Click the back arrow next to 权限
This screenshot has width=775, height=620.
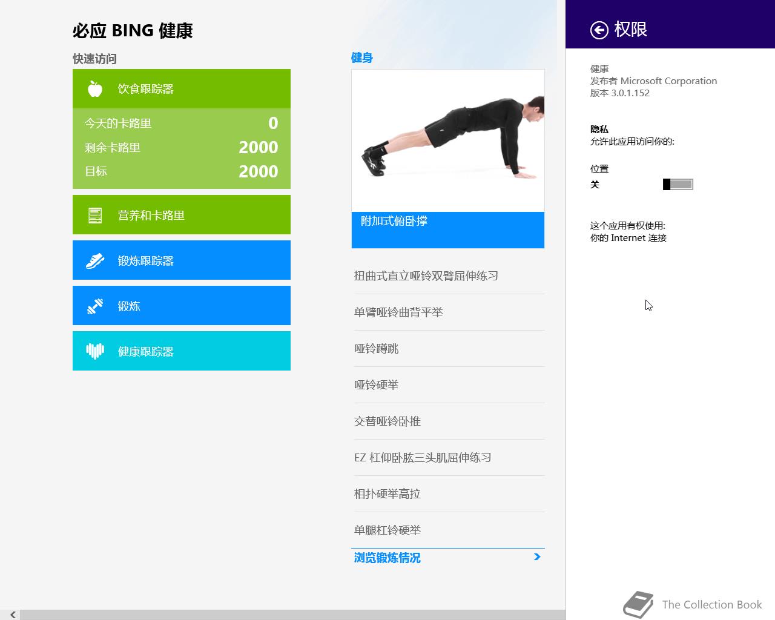599,30
